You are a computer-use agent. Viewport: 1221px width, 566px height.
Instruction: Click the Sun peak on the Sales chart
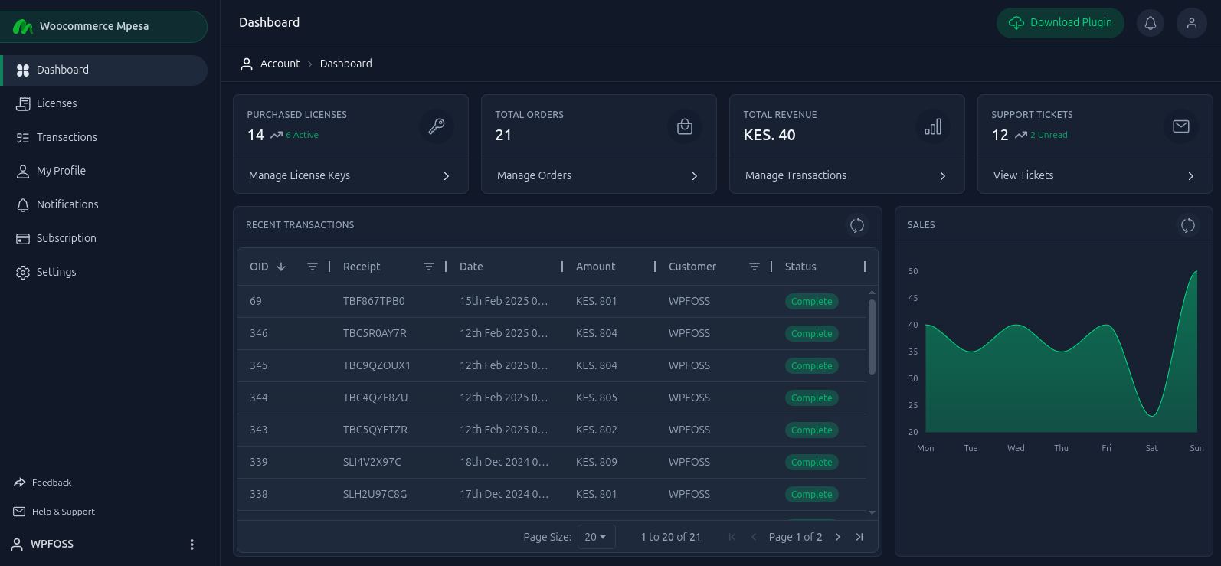click(1196, 271)
